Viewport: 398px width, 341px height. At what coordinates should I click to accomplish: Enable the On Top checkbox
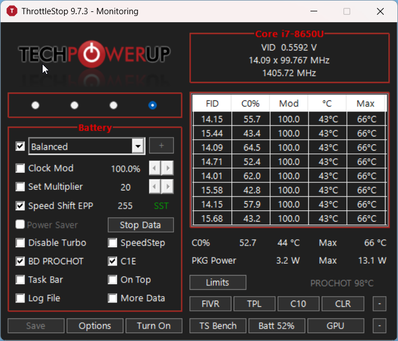point(113,280)
